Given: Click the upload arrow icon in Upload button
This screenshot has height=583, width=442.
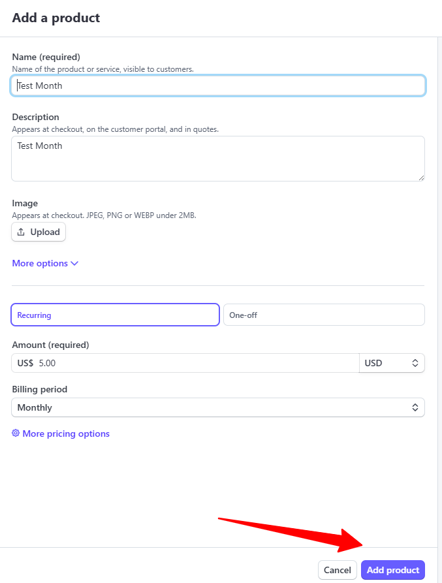Looking at the screenshot, I should [x=21, y=232].
